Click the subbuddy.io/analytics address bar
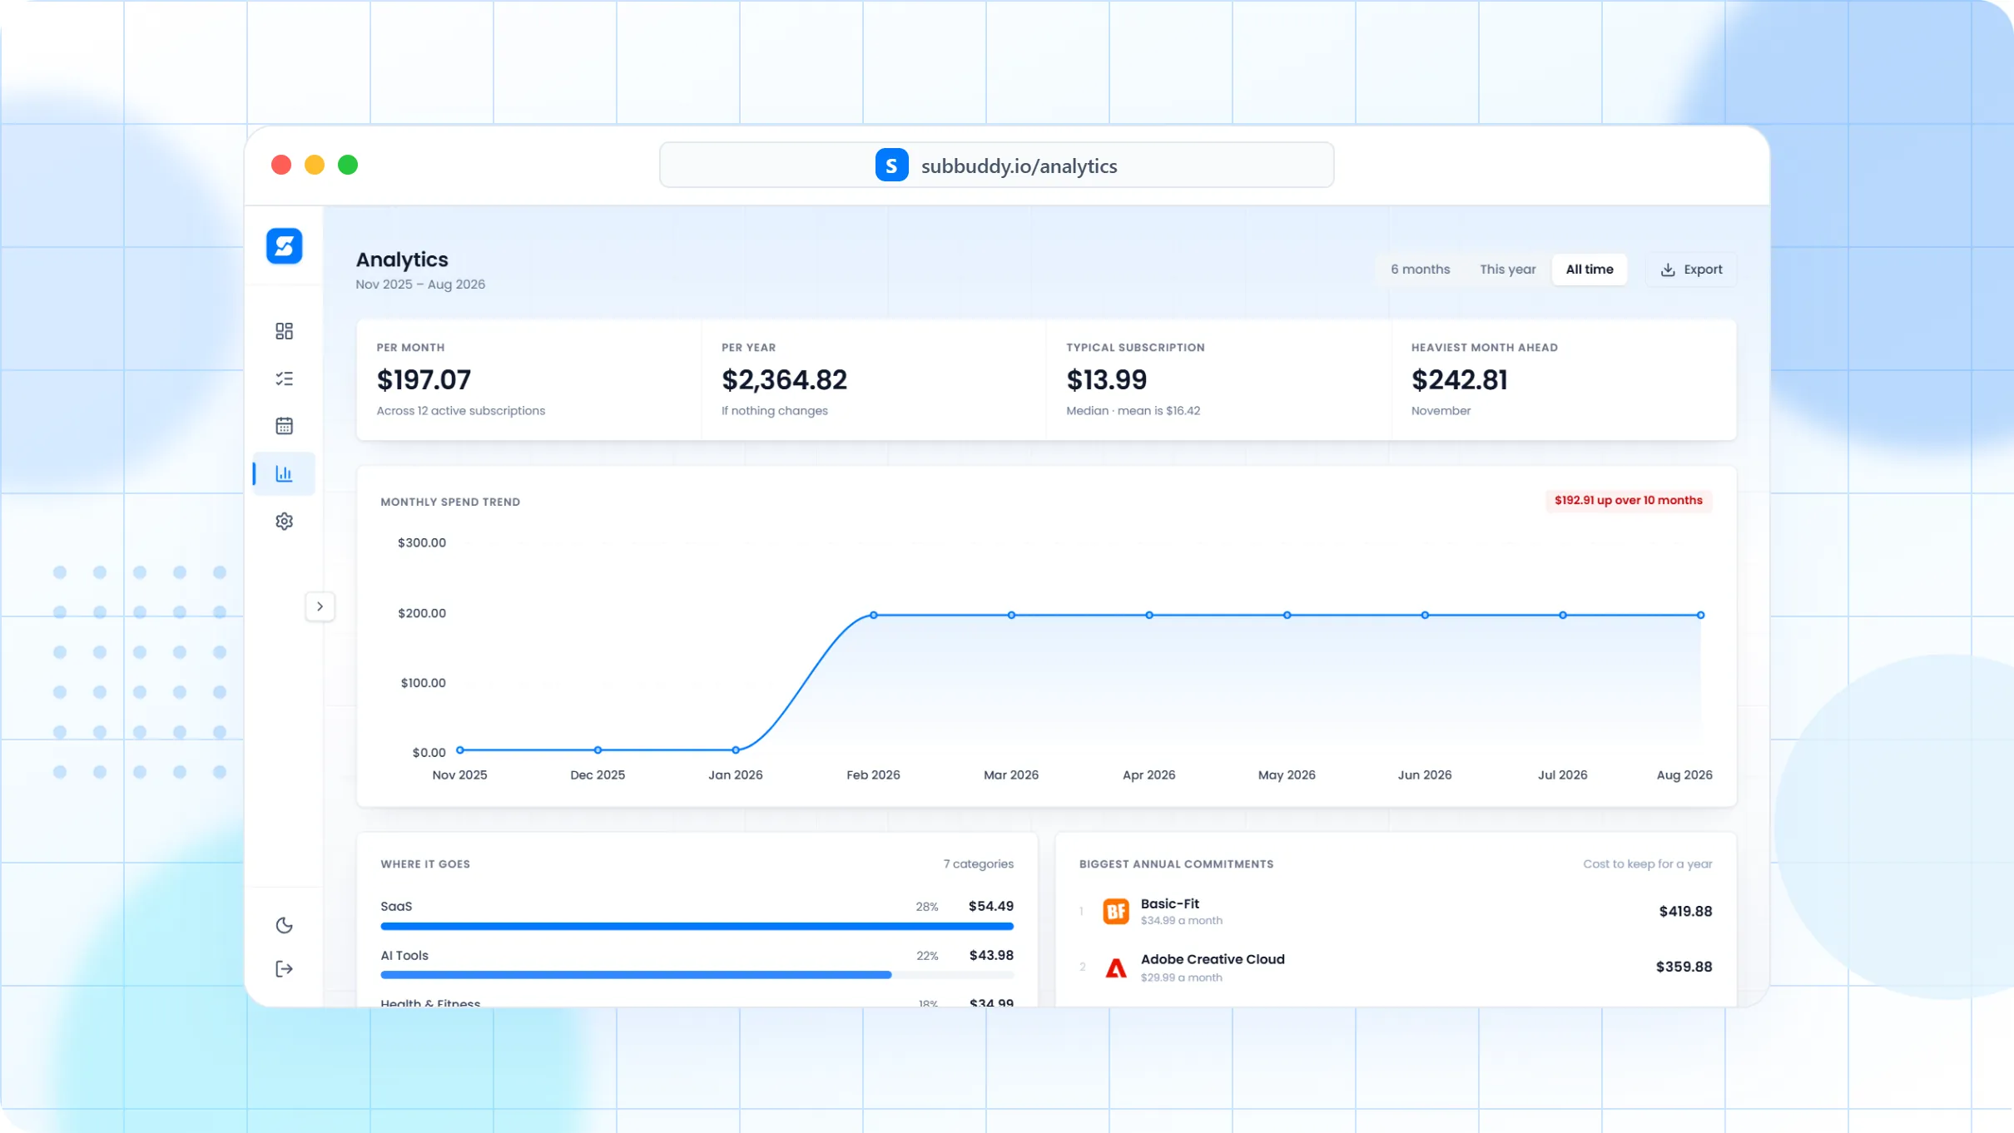 pos(996,165)
